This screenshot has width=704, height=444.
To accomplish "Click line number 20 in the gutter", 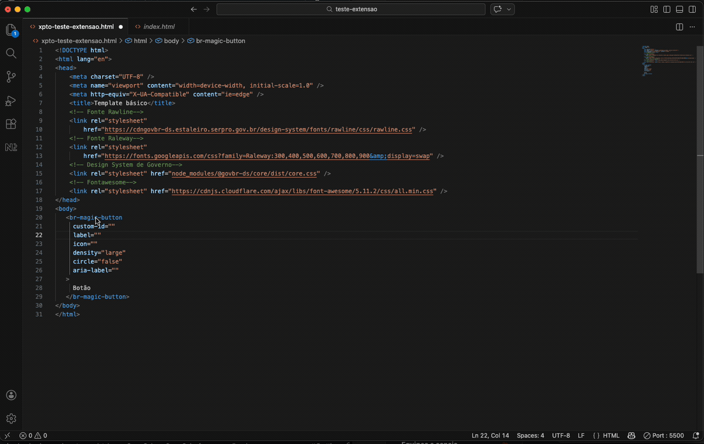I will [39, 218].
